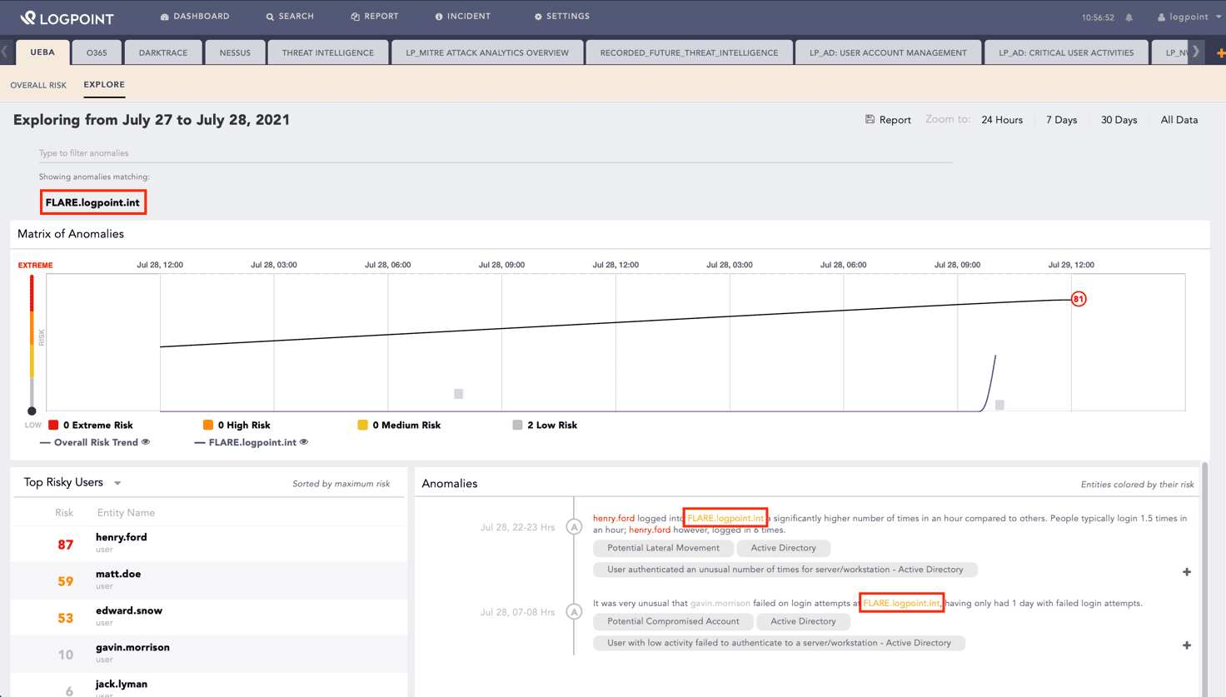Open the THREAT INTELLIGENCE tab
The height and width of the screenshot is (697, 1226).
pyautogui.click(x=328, y=52)
